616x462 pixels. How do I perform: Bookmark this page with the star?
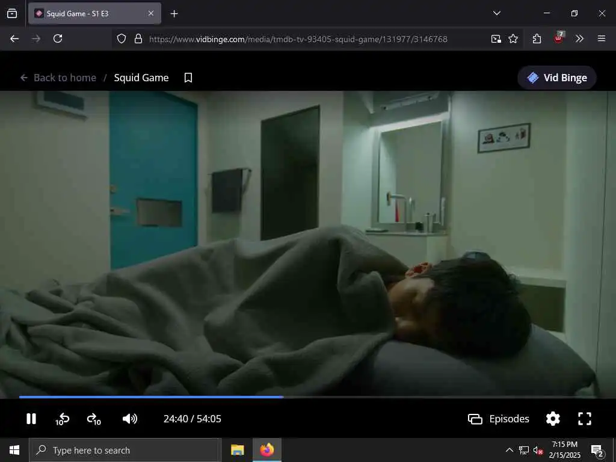click(513, 39)
